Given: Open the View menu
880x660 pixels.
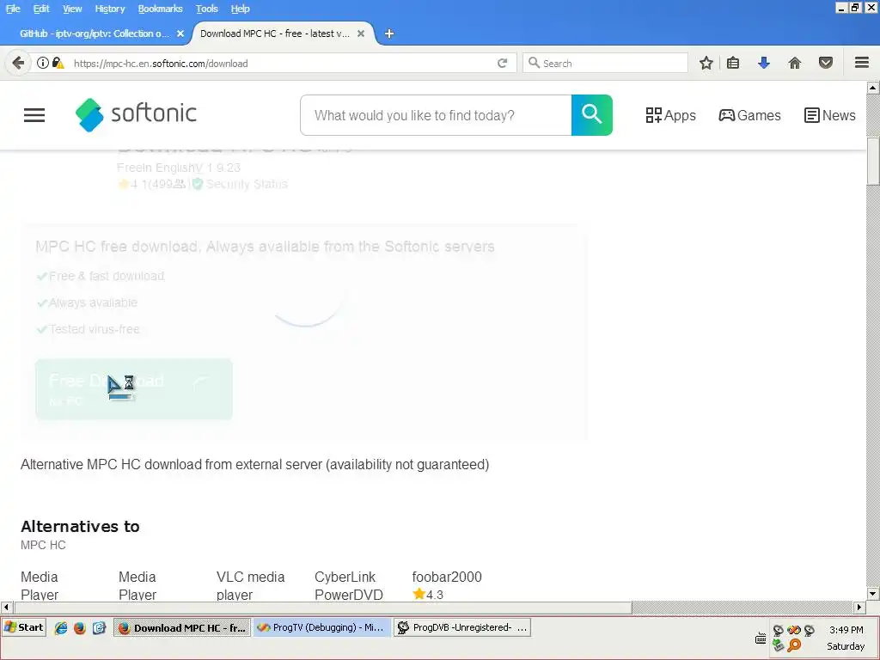Looking at the screenshot, I should coord(72,9).
